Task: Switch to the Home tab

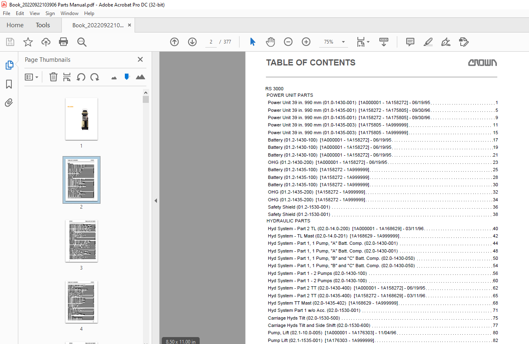Action: (15, 25)
